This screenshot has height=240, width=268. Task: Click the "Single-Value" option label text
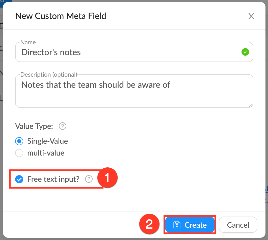coord(47,141)
